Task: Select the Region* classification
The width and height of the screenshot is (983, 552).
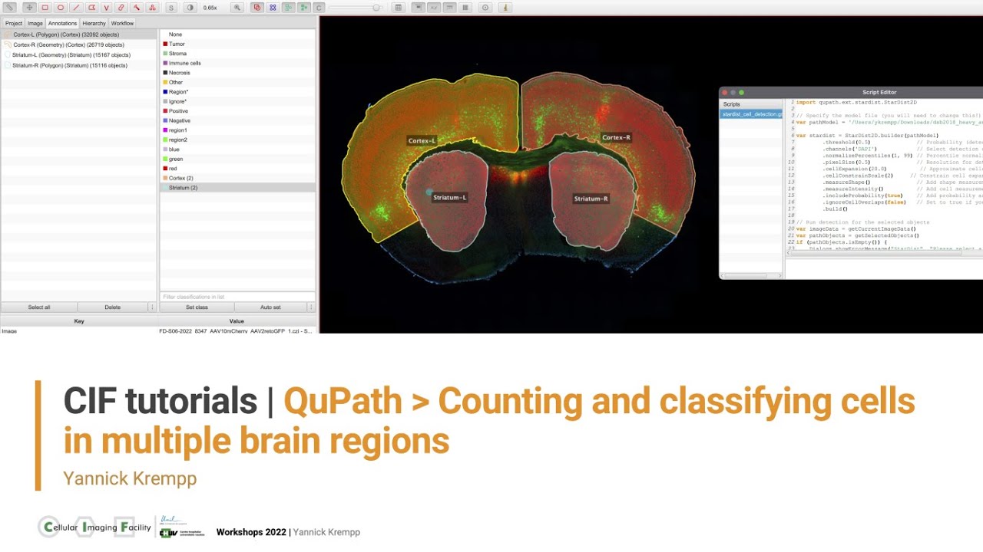Action: click(x=237, y=92)
